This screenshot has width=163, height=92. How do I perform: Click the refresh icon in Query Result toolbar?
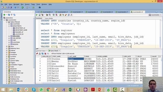point(43,53)
